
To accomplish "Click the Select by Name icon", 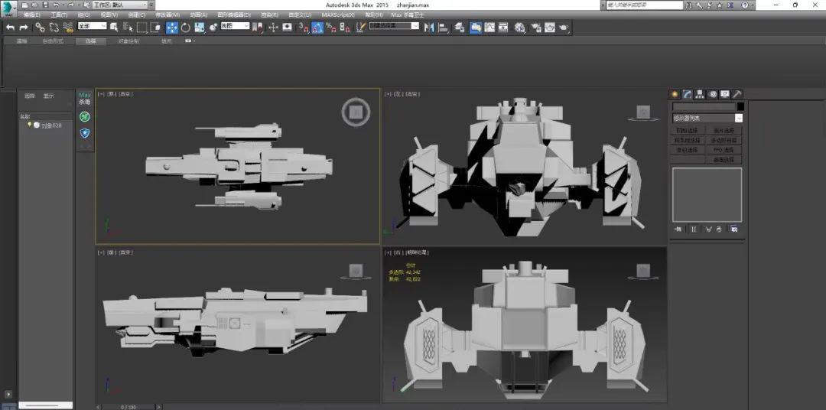I will 128,28.
